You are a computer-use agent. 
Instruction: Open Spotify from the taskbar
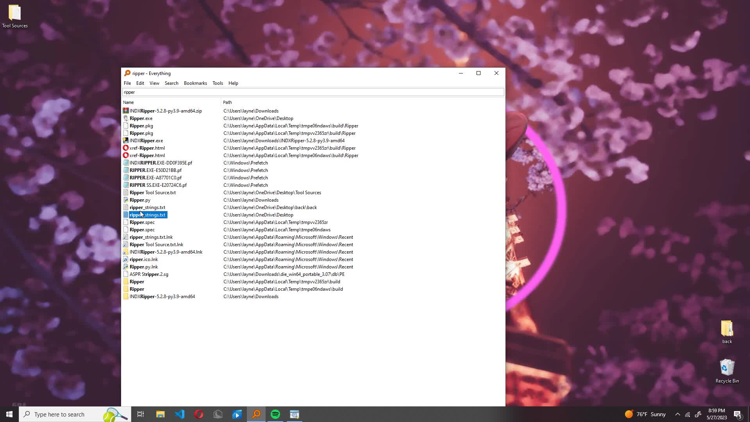(x=275, y=414)
